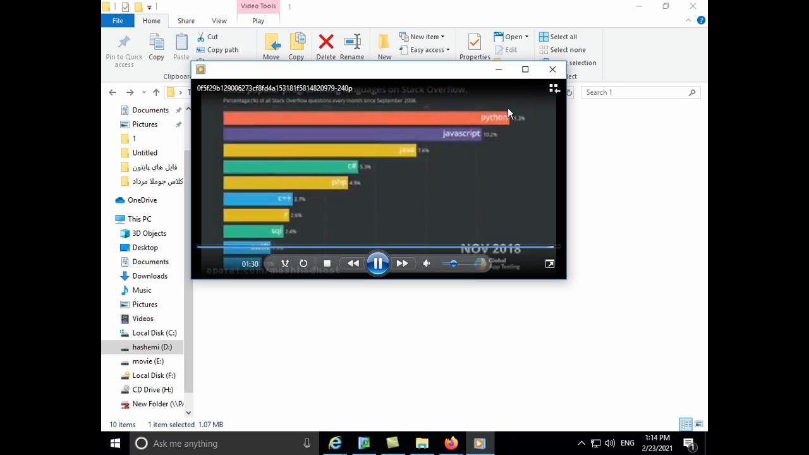Toggle shuffle mode in the player
The image size is (809, 455).
coord(285,264)
